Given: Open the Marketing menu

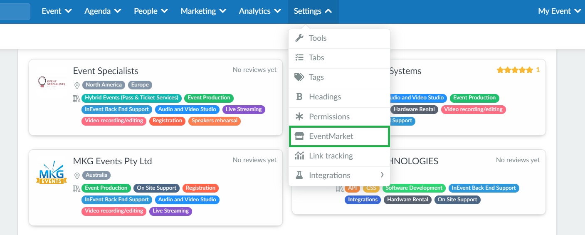Looking at the screenshot, I should pyautogui.click(x=203, y=11).
